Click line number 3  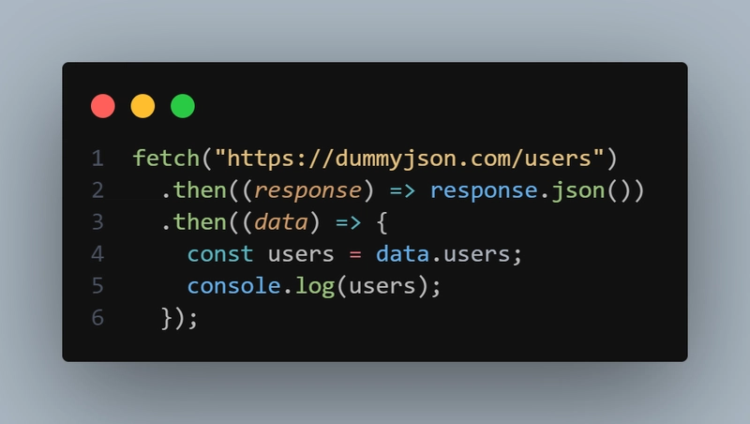click(97, 222)
